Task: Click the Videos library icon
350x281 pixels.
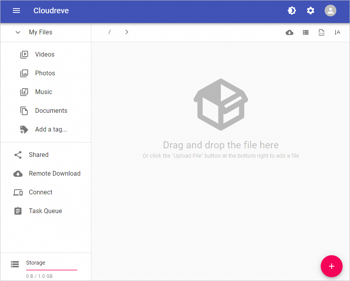Action: (24, 55)
